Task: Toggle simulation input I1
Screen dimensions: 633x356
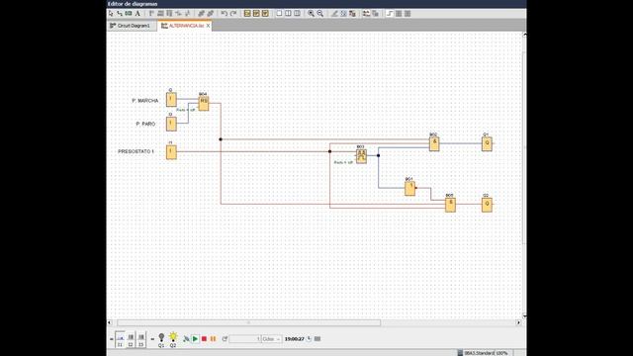Action: click(x=120, y=339)
